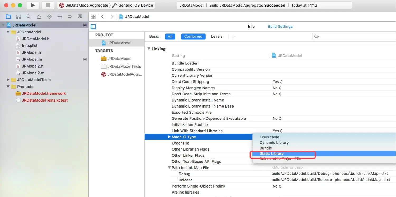This screenshot has width=396, height=197.
Task: Show Basic build settings filter
Action: tap(154, 36)
